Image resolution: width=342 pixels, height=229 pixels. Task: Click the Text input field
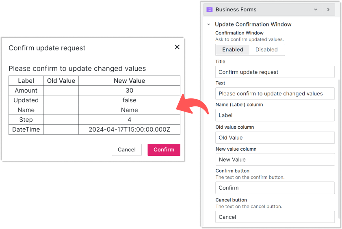click(275, 93)
